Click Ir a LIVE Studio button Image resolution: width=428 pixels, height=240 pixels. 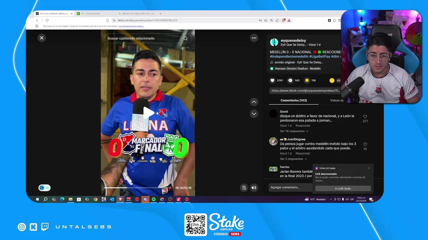click(x=343, y=189)
